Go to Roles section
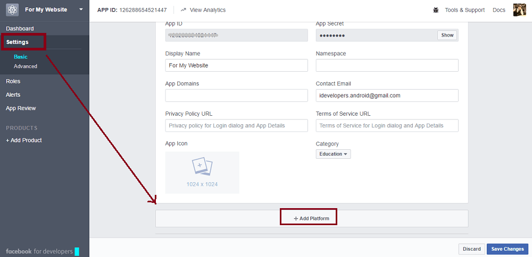 point(13,81)
